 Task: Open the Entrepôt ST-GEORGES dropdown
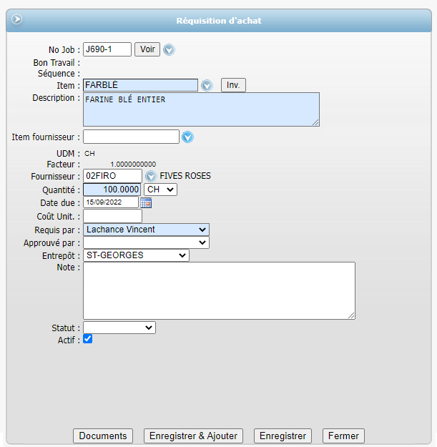coord(137,255)
